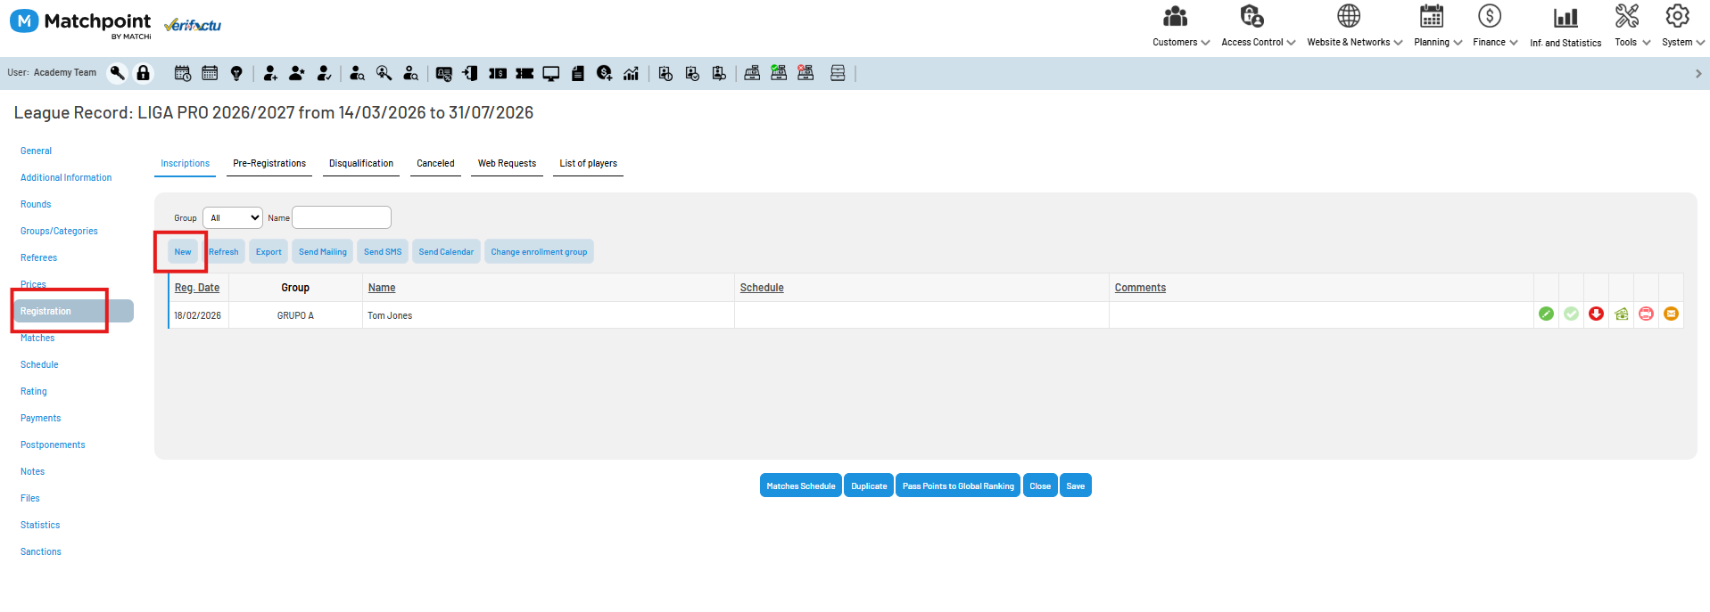
Task: Click the person with star icon
Action: [x=297, y=73]
